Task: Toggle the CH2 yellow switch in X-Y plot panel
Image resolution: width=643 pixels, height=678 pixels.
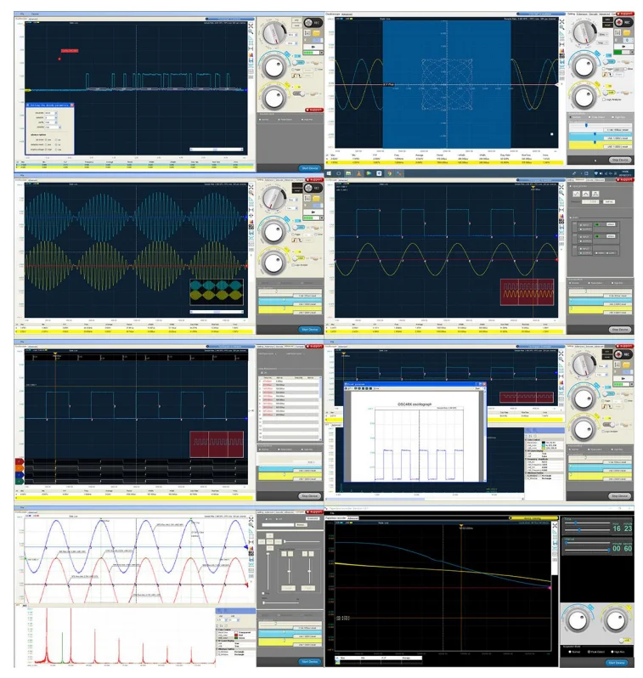Action: [x=609, y=93]
